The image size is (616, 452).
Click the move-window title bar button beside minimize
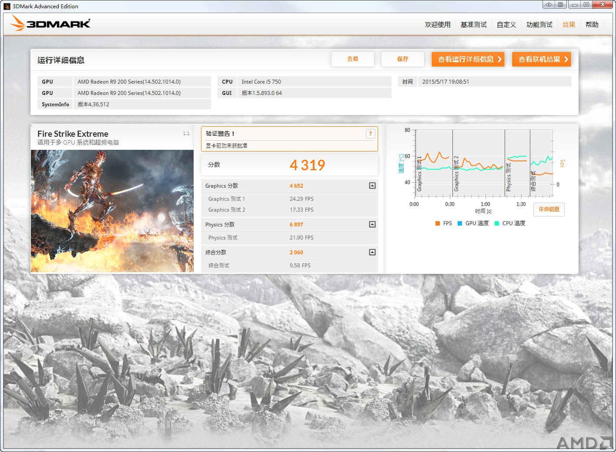point(561,4)
